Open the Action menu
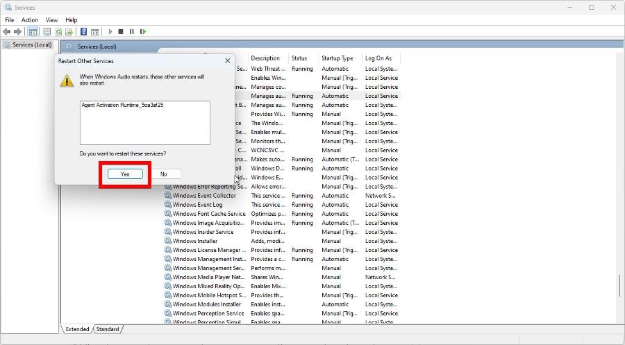The image size is (625, 345). (x=30, y=20)
